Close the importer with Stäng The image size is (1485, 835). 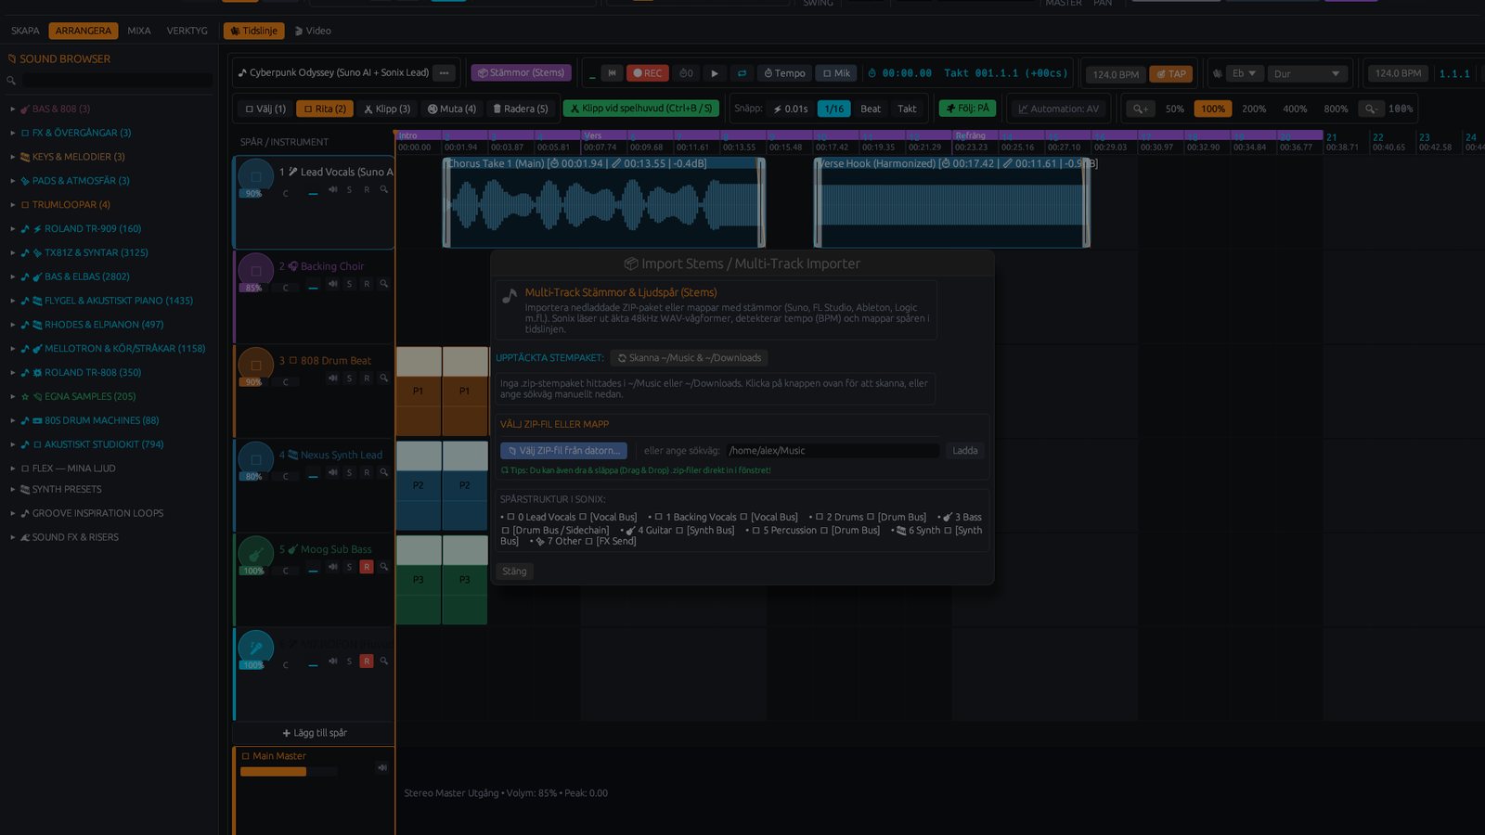(514, 572)
